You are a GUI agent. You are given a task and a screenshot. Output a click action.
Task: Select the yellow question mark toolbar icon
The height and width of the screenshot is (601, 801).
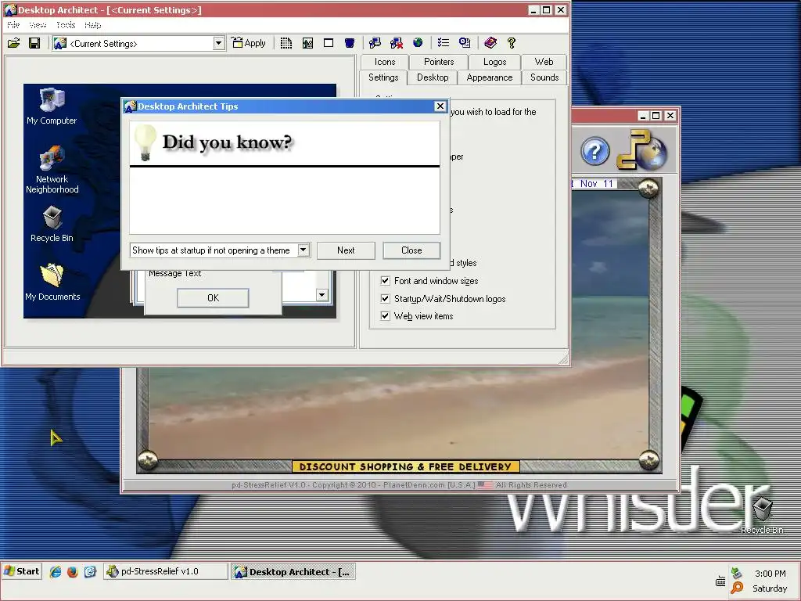tap(512, 43)
